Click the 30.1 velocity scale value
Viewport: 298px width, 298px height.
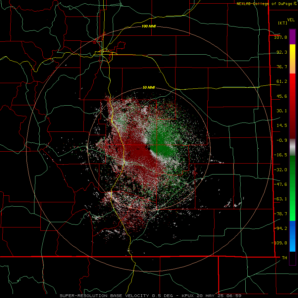pyautogui.click(x=282, y=111)
